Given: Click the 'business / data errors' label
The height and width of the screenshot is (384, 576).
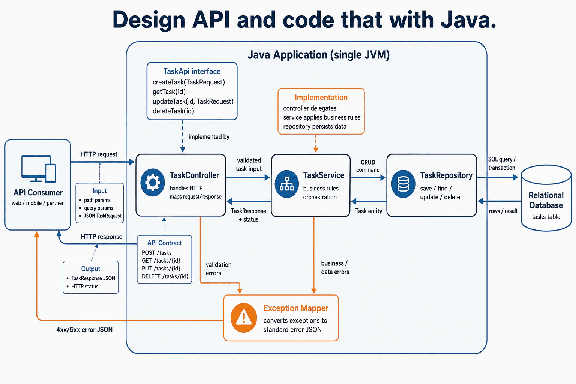Looking at the screenshot, I should pyautogui.click(x=335, y=267).
